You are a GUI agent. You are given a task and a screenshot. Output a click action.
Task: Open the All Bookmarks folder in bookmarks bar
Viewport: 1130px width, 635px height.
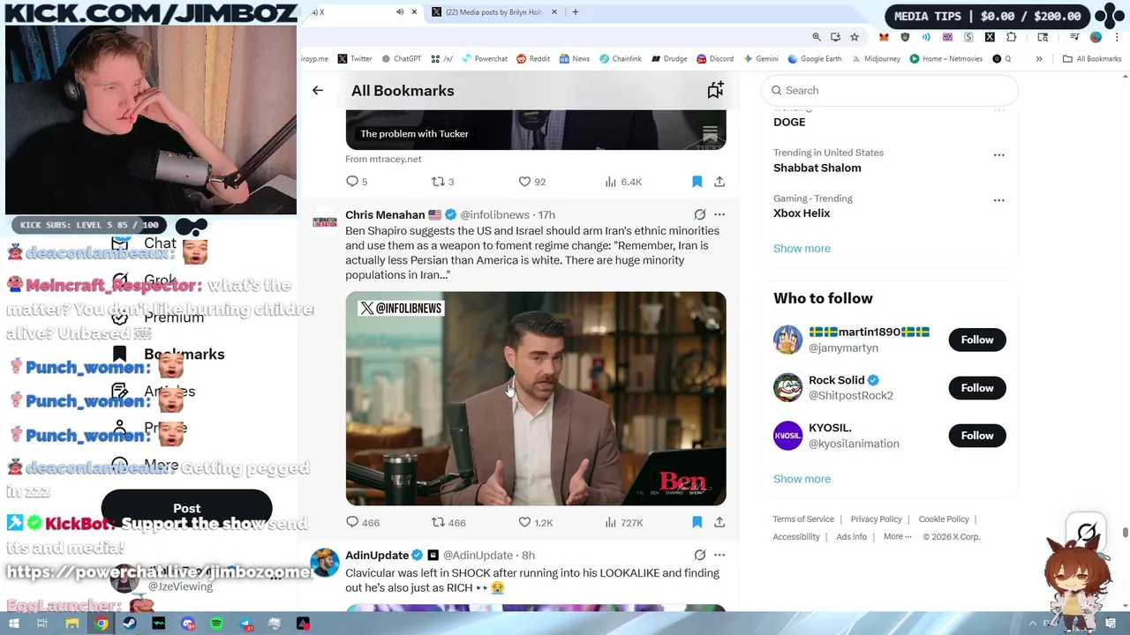[1092, 59]
